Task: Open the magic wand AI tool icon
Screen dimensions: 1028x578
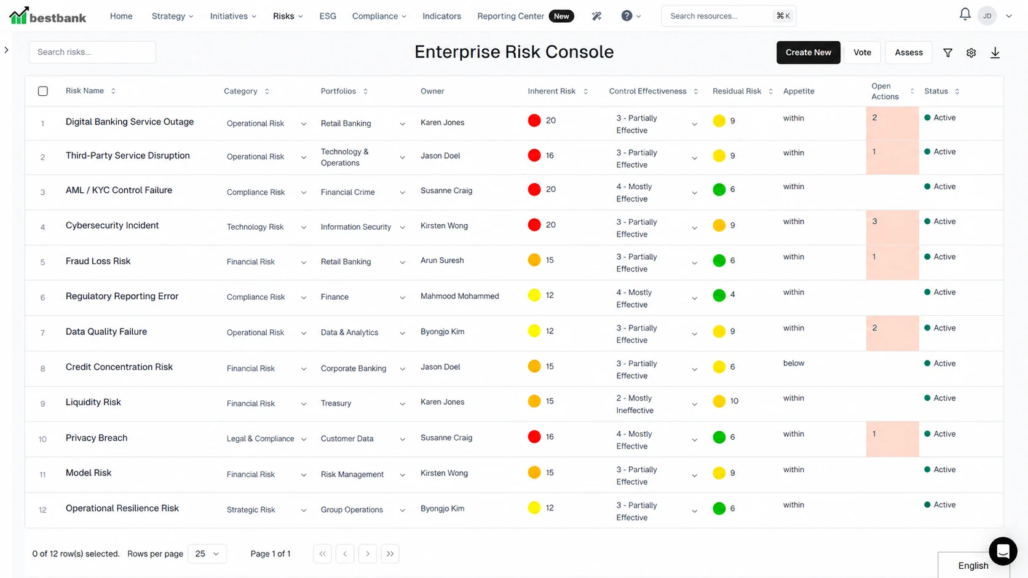Action: point(596,16)
